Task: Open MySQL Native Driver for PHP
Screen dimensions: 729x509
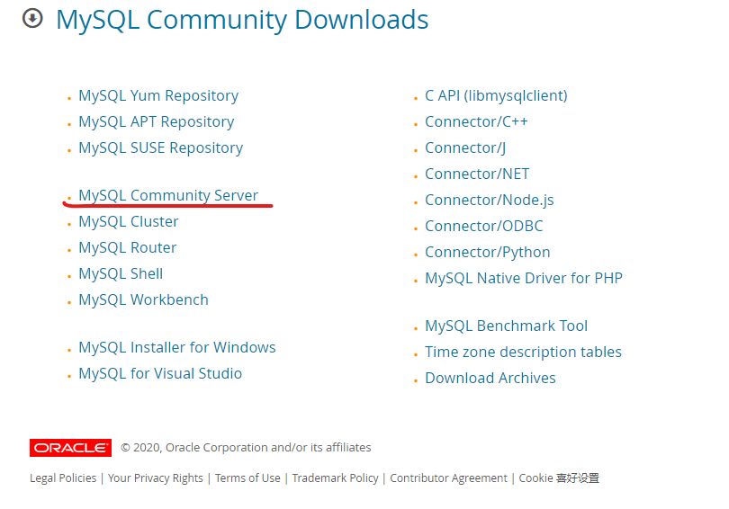Action: [524, 278]
